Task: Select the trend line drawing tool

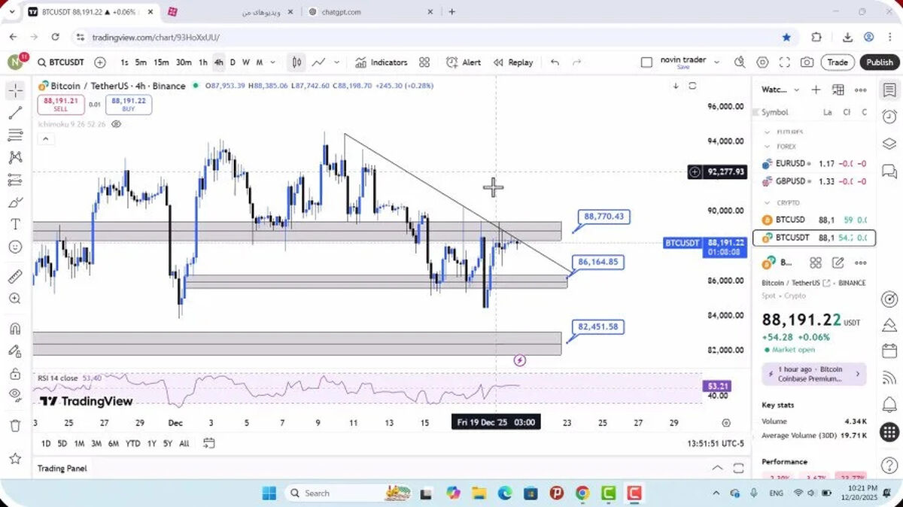Action: [x=15, y=114]
